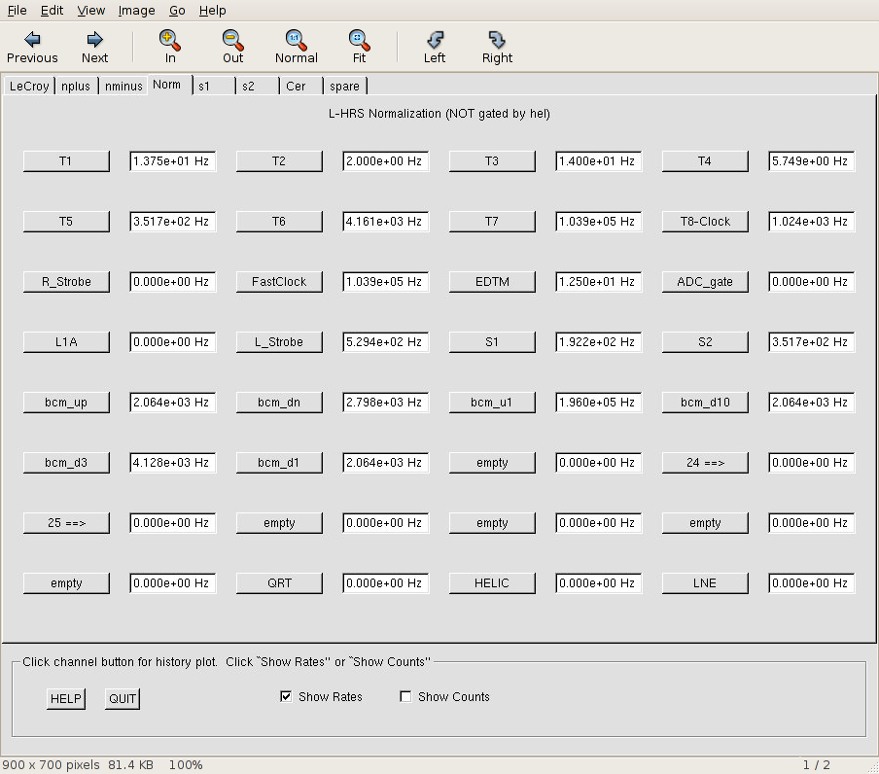Enable the Show Counts checkbox
The width and height of the screenshot is (879, 774).
(x=405, y=696)
